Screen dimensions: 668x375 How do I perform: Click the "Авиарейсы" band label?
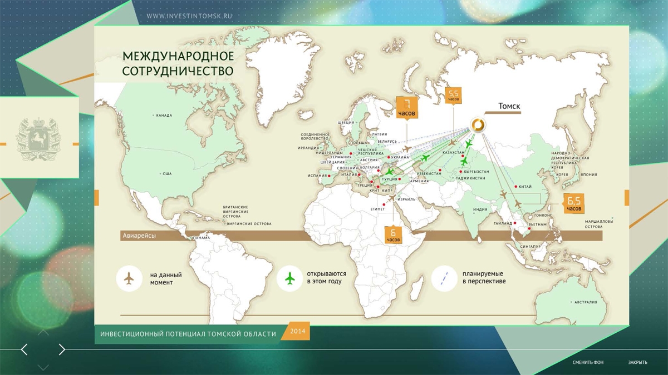tap(139, 236)
